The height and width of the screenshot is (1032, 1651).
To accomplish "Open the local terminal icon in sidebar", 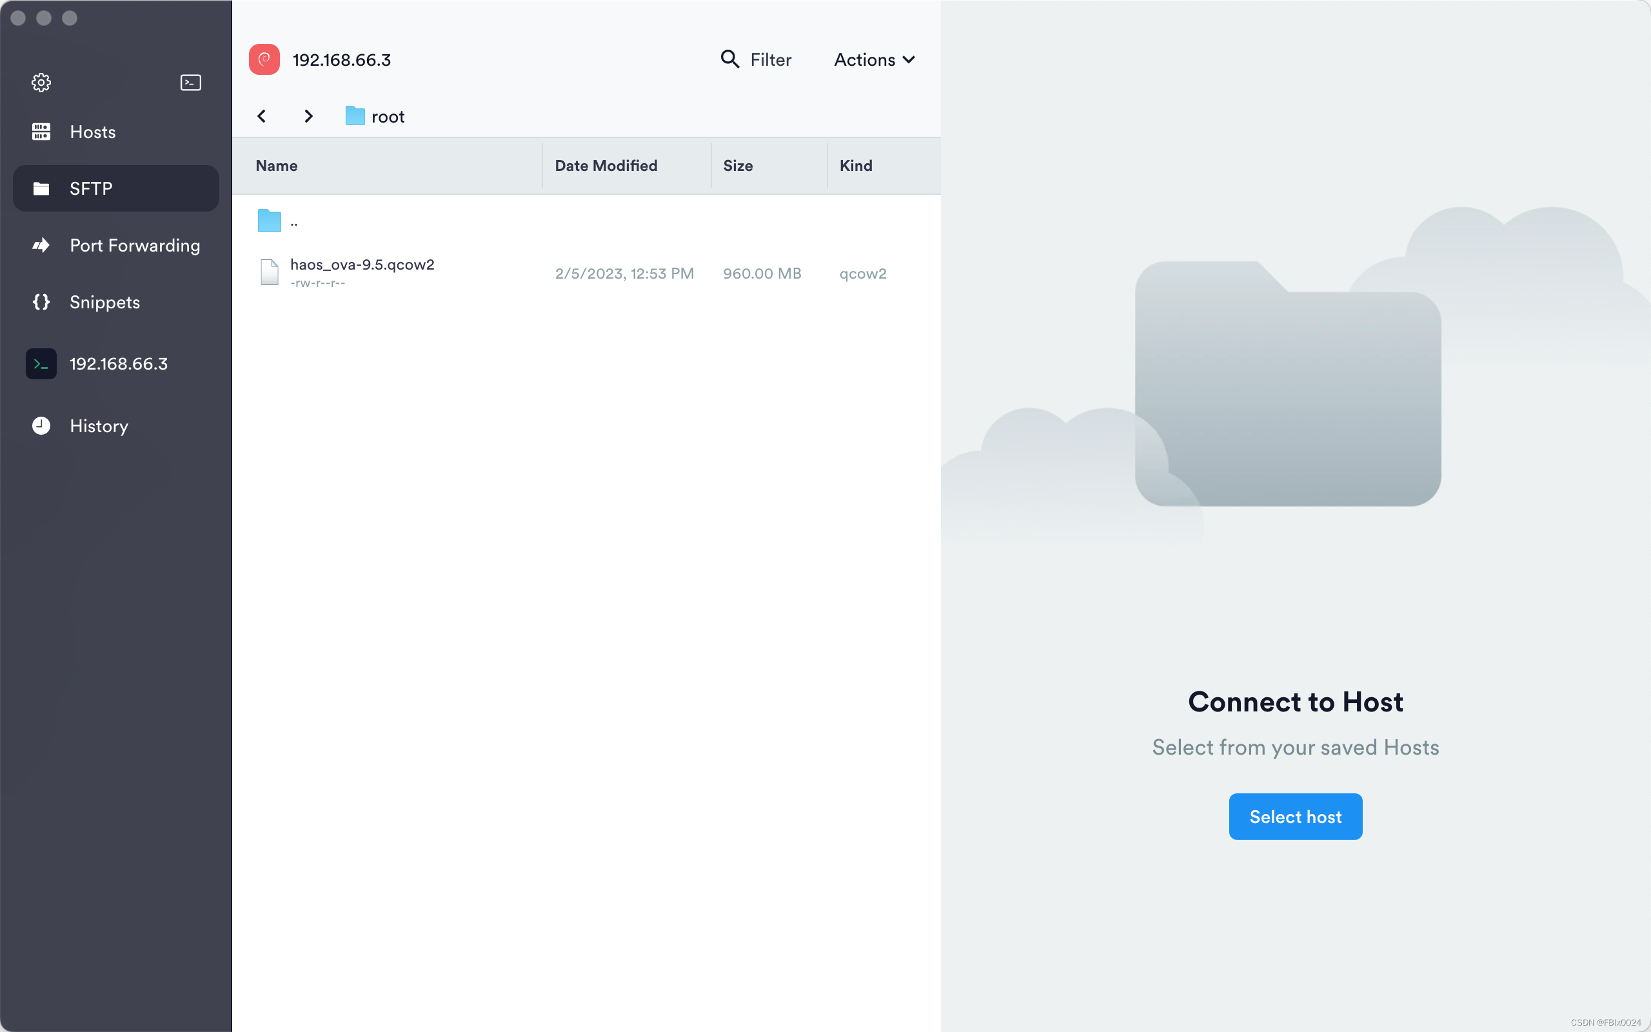I will [x=190, y=83].
